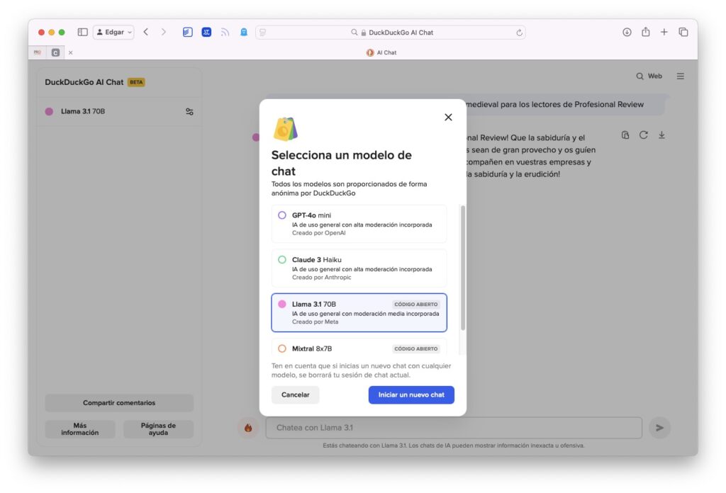Regenerate the response with the refresh icon
This screenshot has width=726, height=493.
click(x=644, y=135)
